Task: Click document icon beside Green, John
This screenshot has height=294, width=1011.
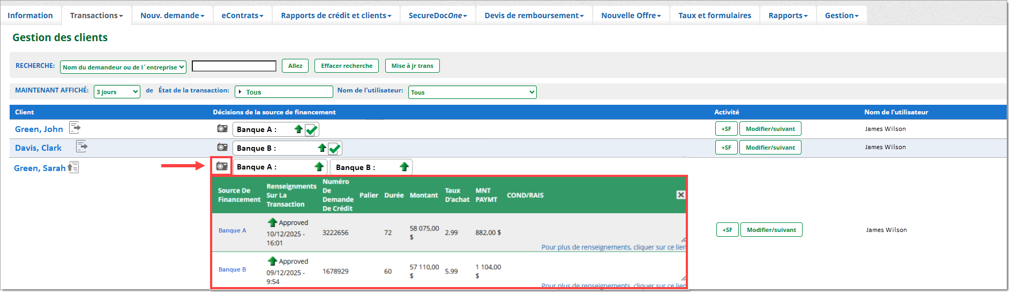Action: tap(75, 128)
